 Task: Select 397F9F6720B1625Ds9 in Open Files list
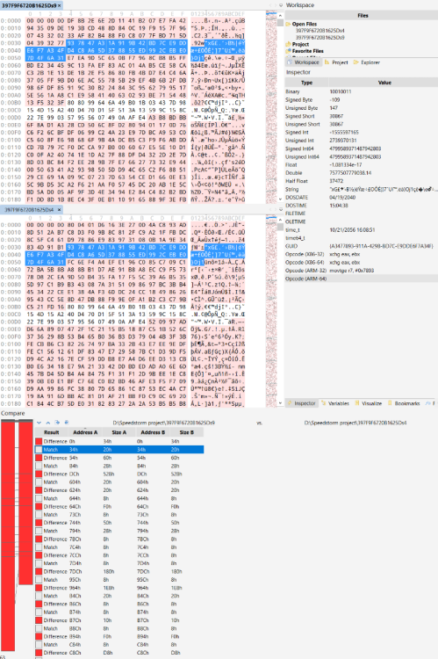(x=320, y=38)
